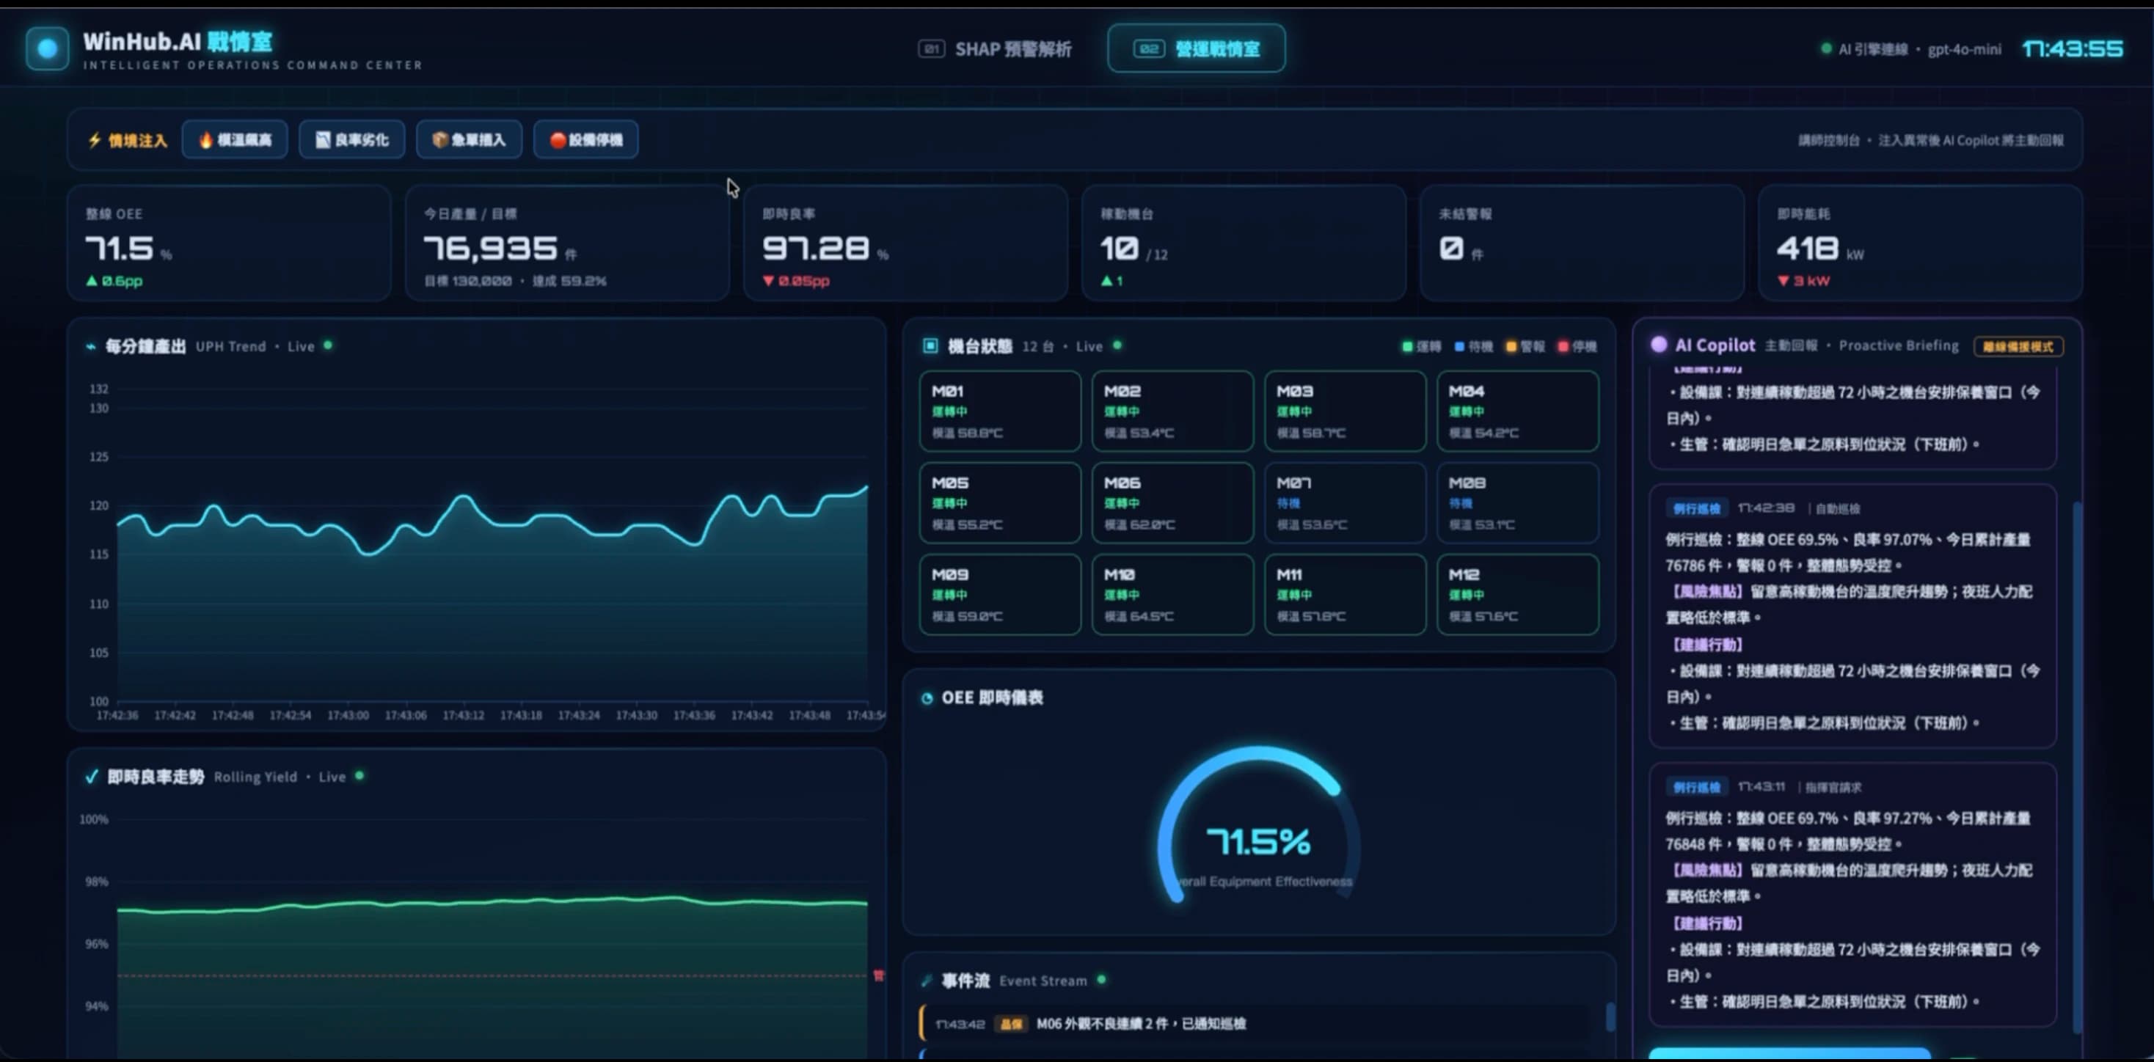Click the orange 警報 legend swatch
Image resolution: width=2154 pixels, height=1062 pixels.
coord(1511,347)
